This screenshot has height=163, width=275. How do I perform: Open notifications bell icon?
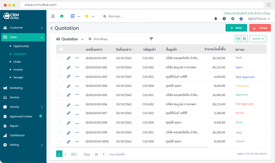point(216,19)
